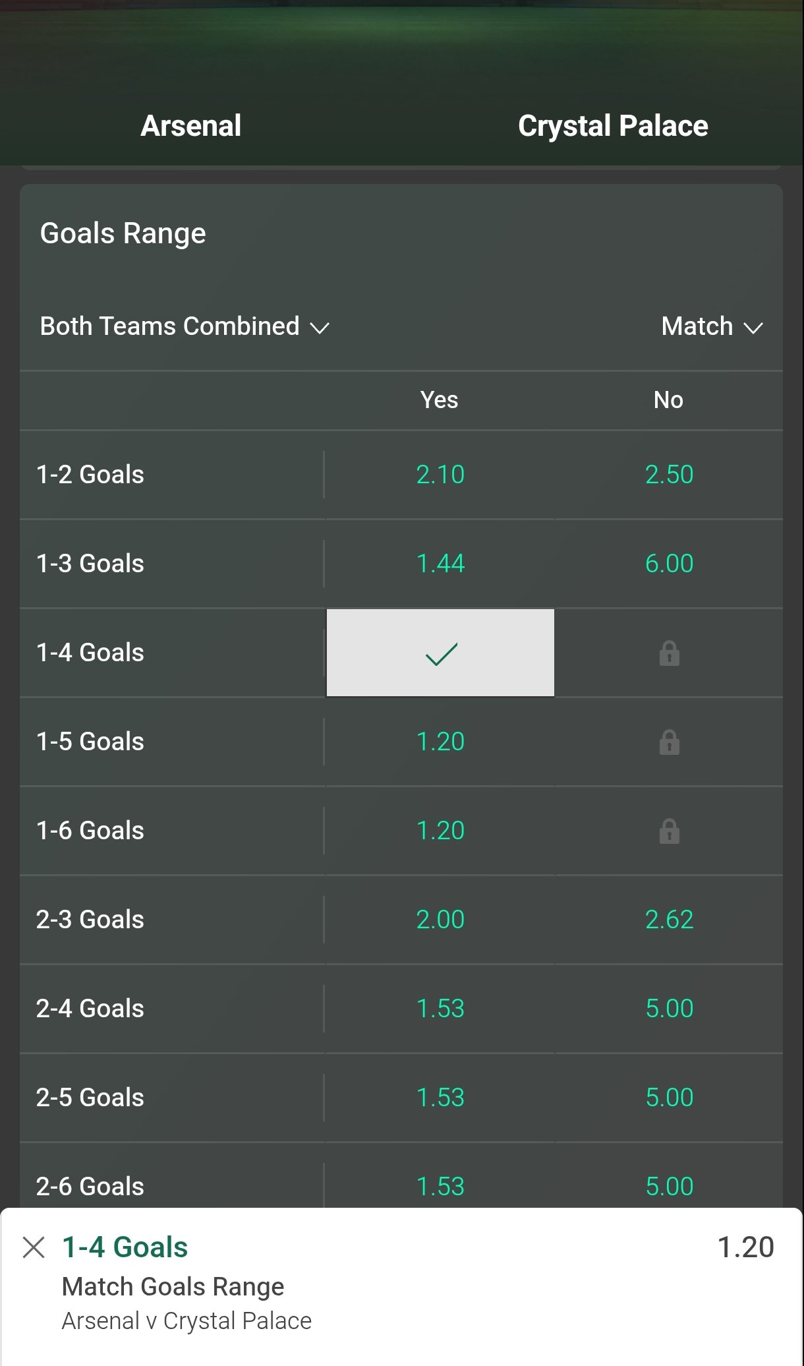The width and height of the screenshot is (804, 1366).
Task: Select 2-3 Goals No odds 2.62
Action: tap(669, 920)
